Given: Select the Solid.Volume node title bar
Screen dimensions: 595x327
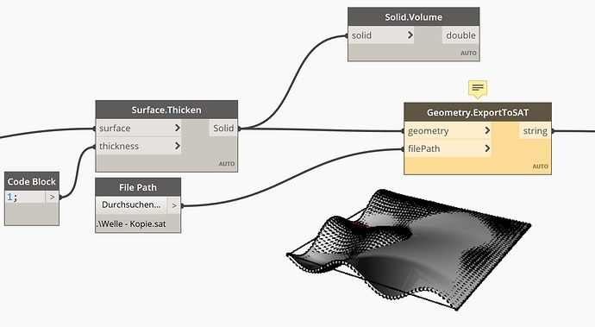Looking at the screenshot, I should (414, 17).
